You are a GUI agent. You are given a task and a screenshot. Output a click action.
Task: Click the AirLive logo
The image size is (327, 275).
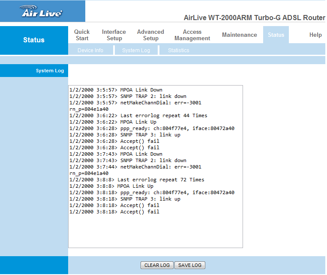[x=42, y=11]
